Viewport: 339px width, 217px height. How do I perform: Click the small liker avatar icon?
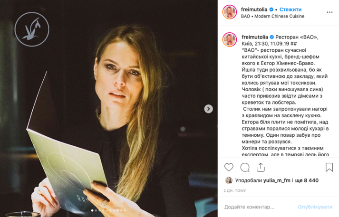pyautogui.click(x=229, y=180)
